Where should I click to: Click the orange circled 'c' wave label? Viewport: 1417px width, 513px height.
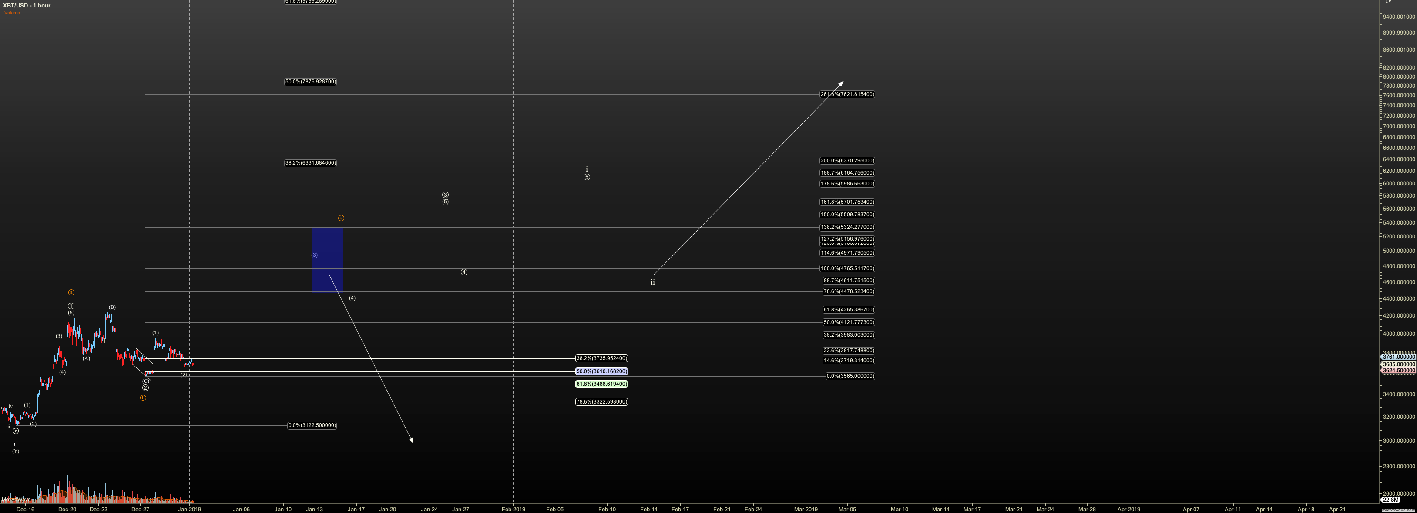341,218
